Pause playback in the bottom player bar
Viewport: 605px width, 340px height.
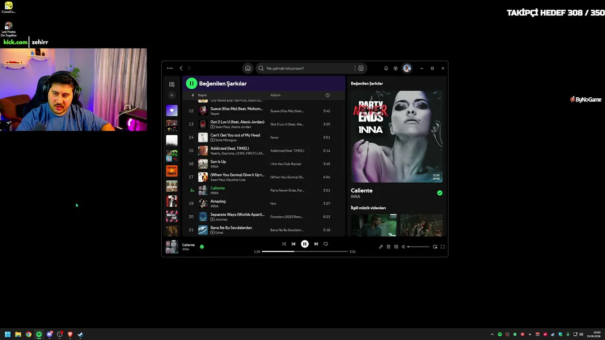tap(305, 244)
